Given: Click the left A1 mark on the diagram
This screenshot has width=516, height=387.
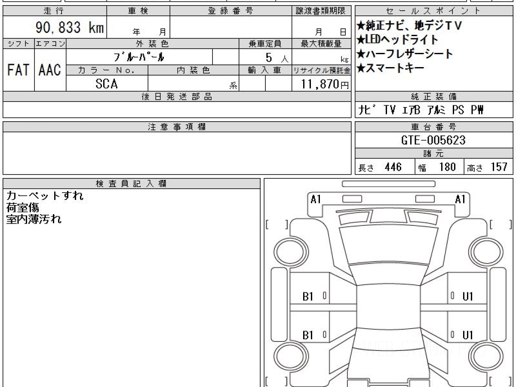Looking at the screenshot, I should (x=316, y=200).
